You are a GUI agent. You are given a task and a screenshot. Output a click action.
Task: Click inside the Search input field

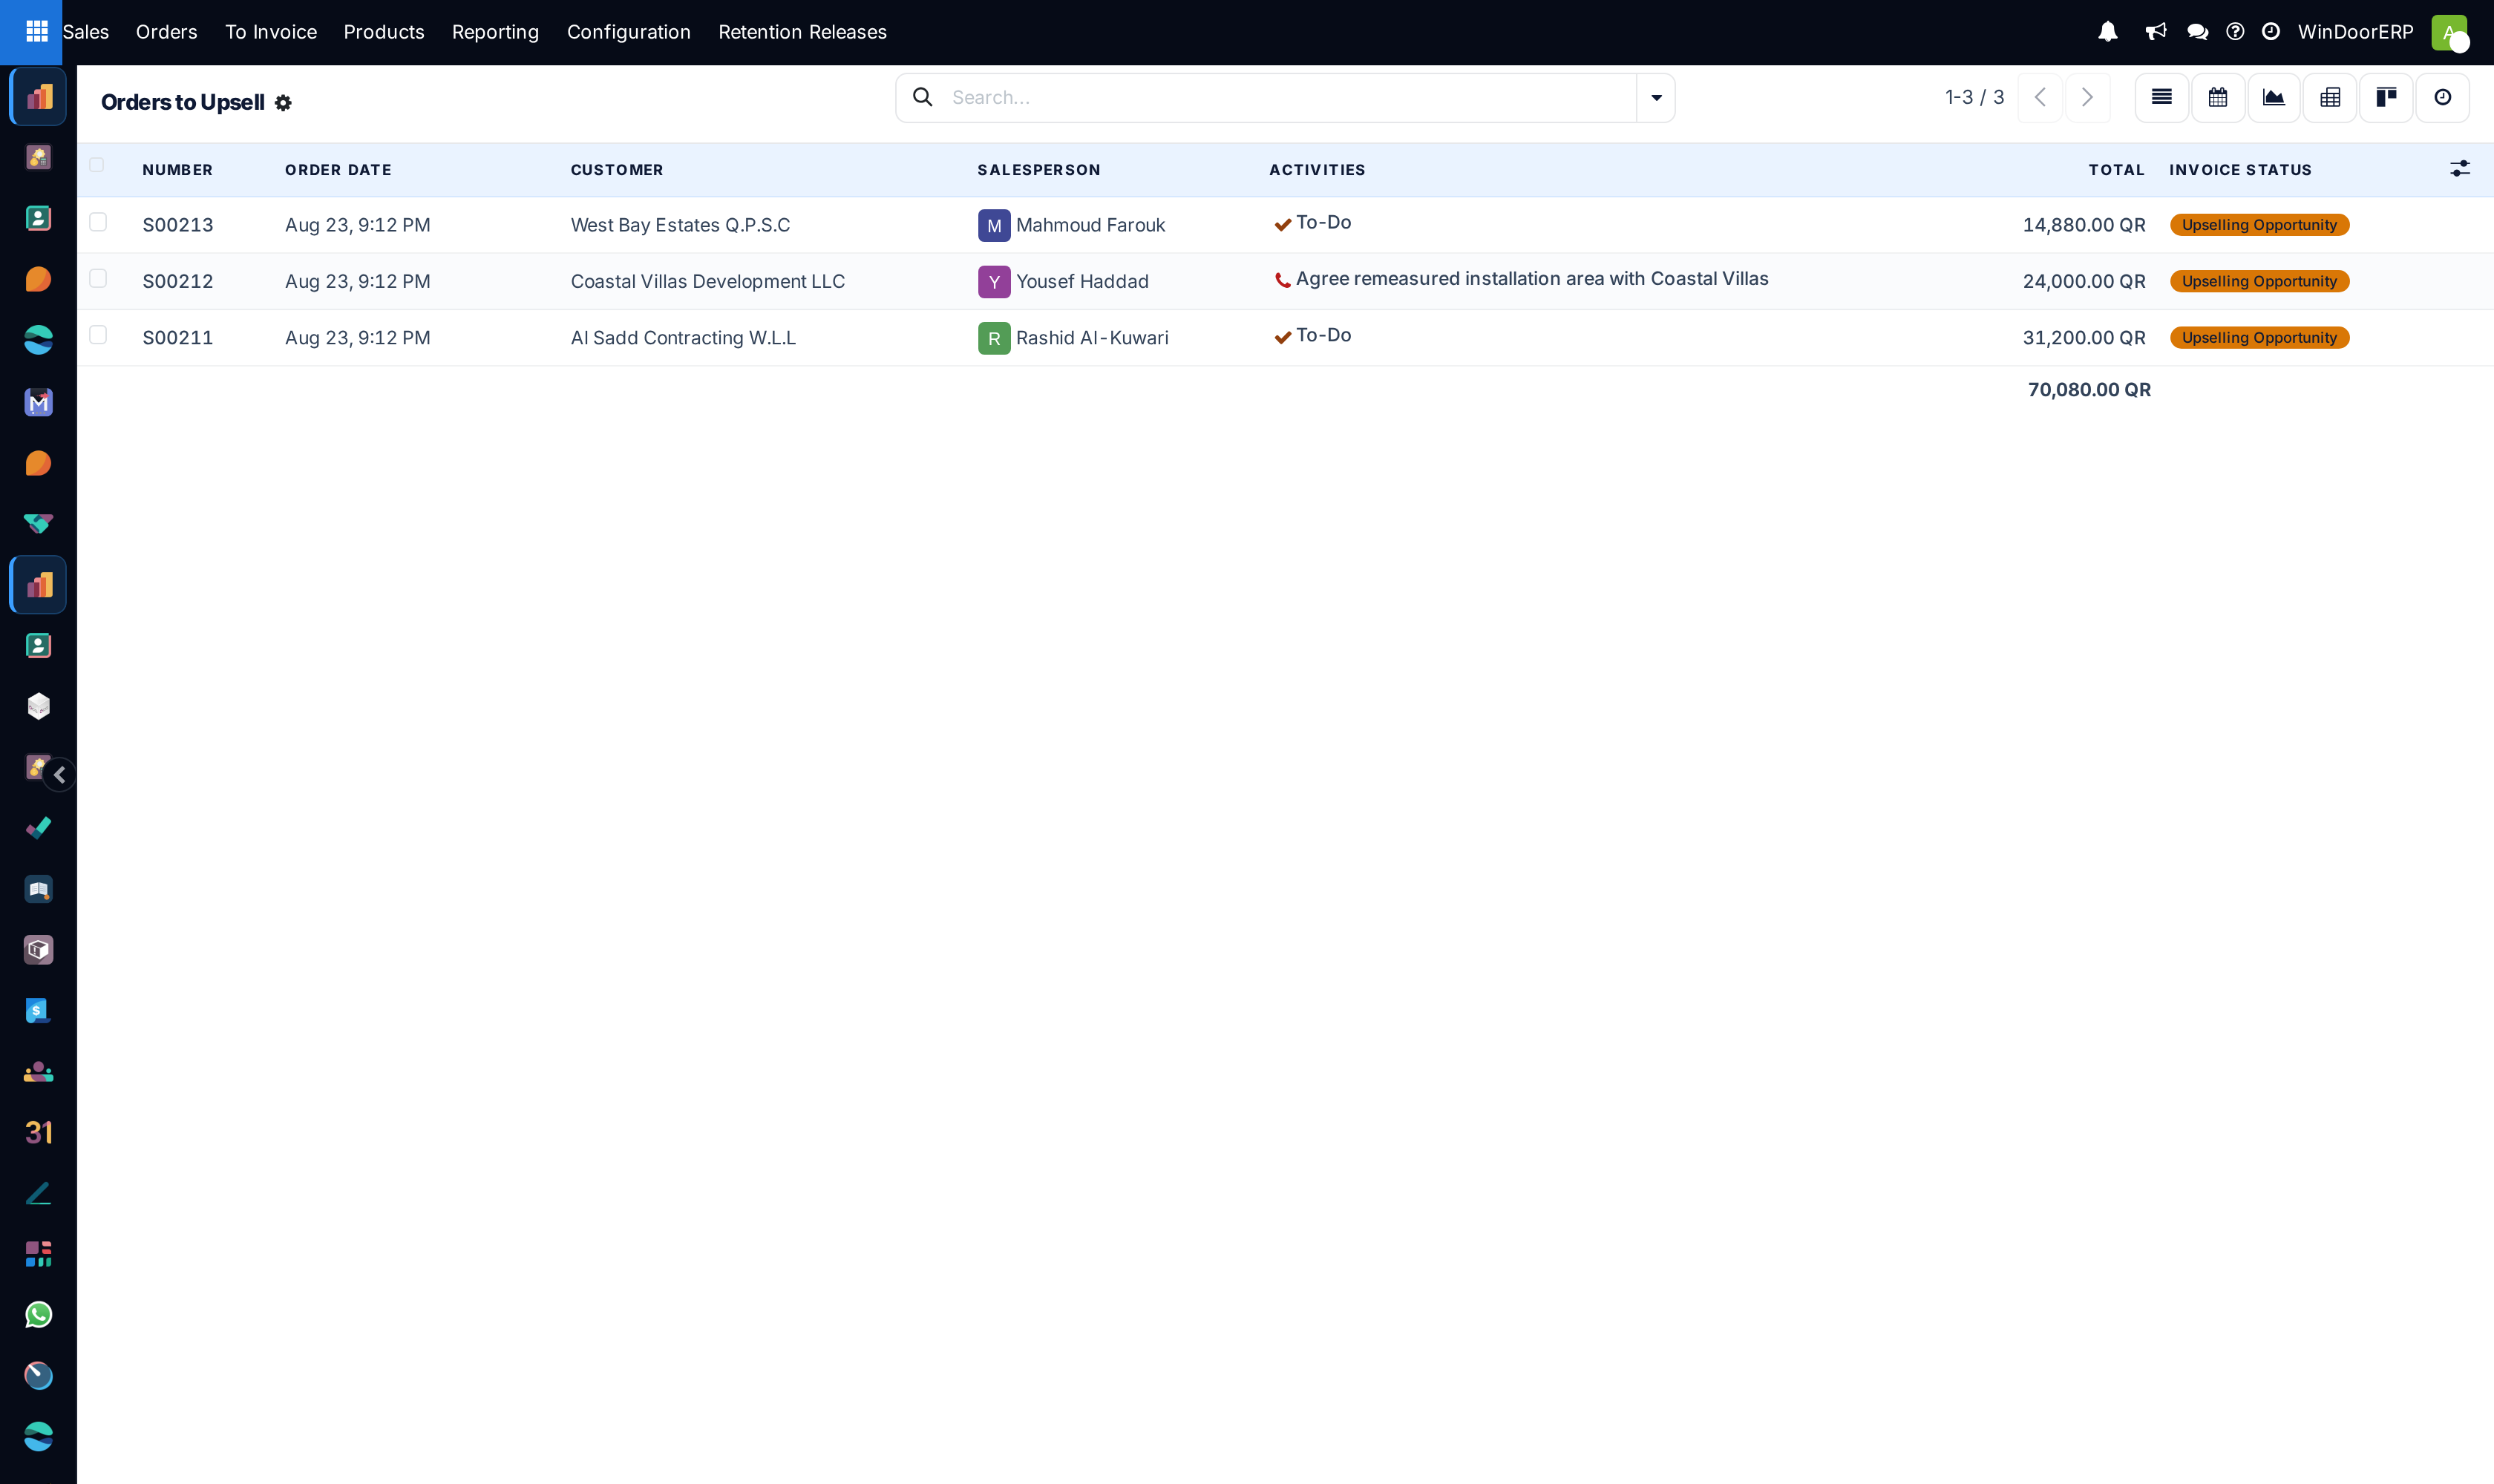coord(1291,97)
